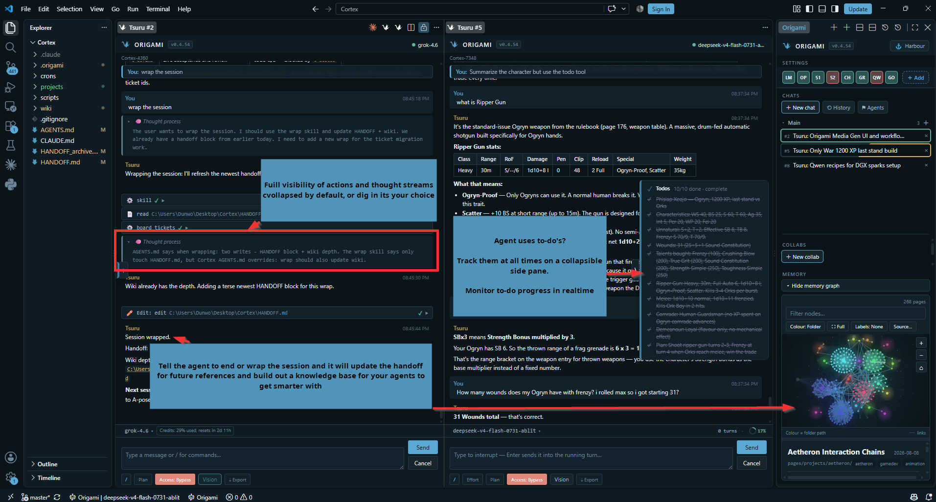Select the S2 red settings profile chip
This screenshot has width=936, height=502.
pyautogui.click(x=833, y=77)
